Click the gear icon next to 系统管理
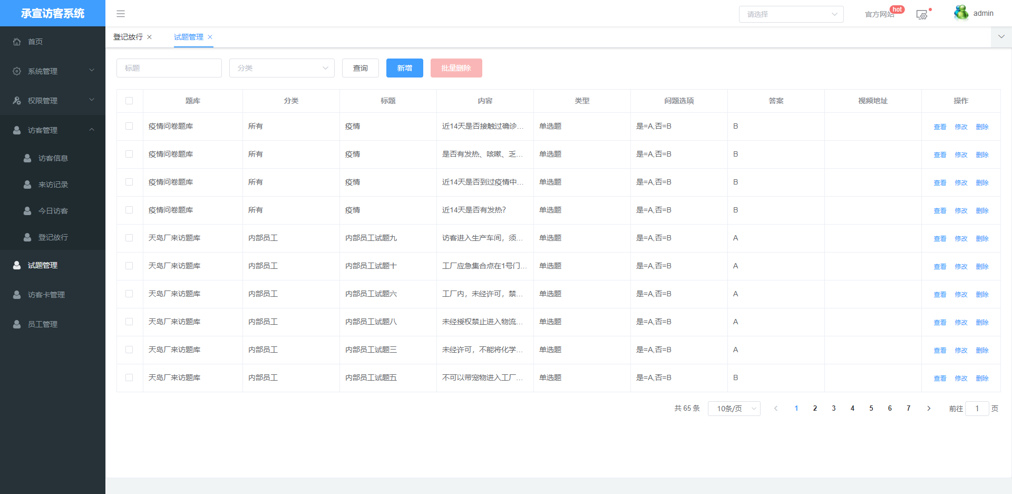The image size is (1012, 494). point(17,71)
